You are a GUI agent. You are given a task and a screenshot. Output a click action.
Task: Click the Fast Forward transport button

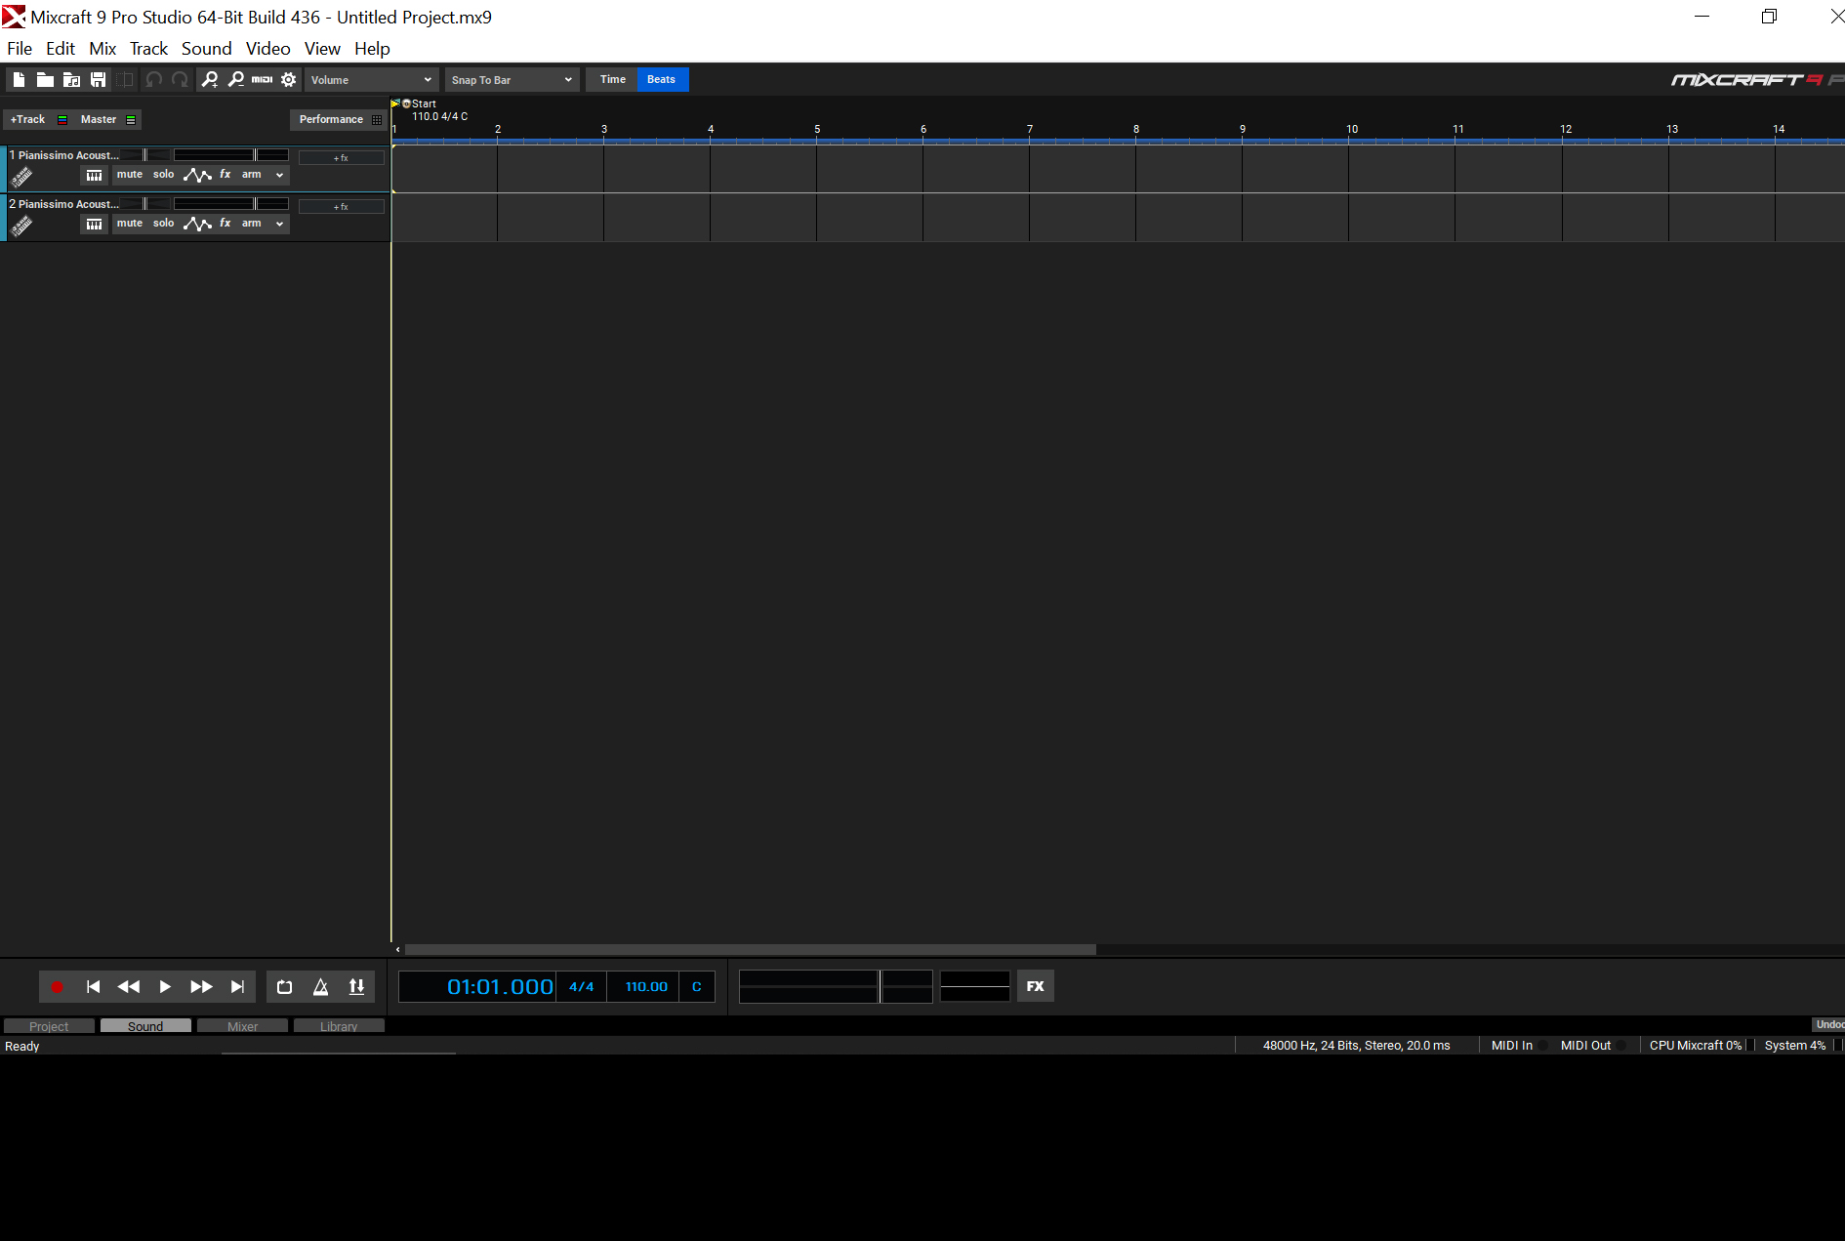pyautogui.click(x=201, y=987)
